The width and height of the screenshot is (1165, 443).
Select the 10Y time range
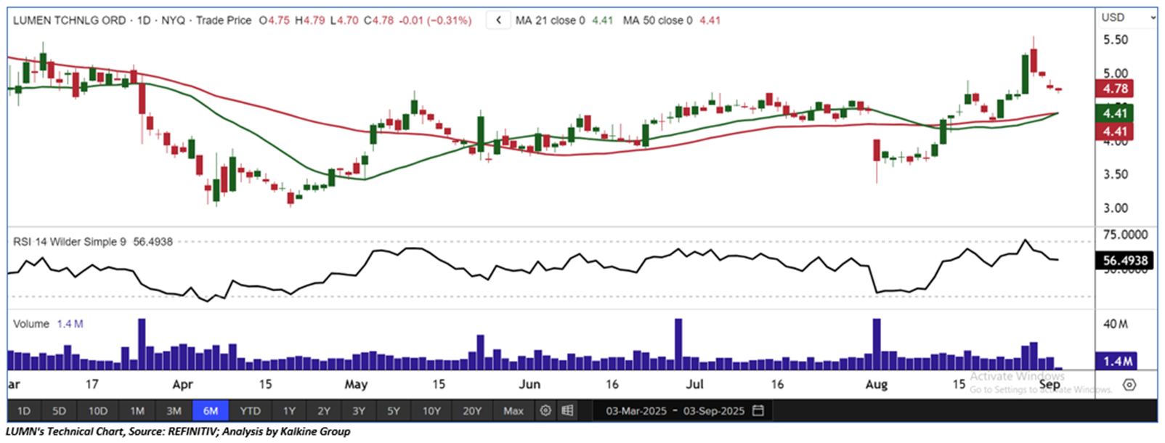(x=431, y=411)
